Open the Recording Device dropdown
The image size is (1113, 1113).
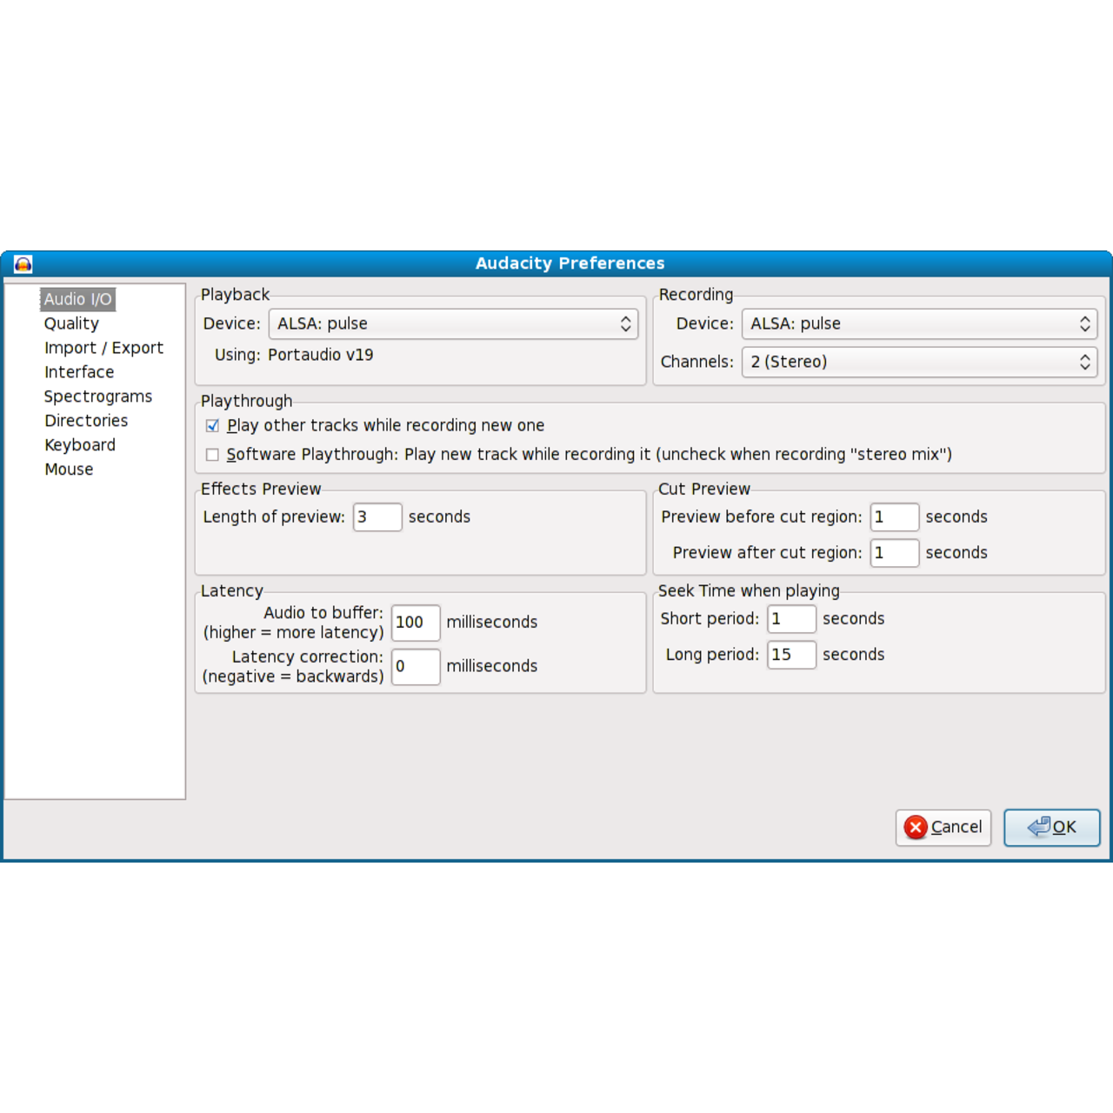click(919, 324)
